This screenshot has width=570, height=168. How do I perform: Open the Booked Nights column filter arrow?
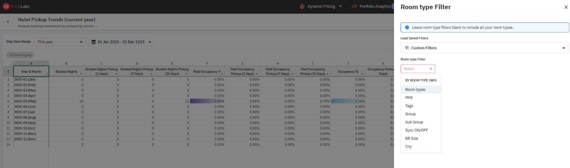coord(81,73)
